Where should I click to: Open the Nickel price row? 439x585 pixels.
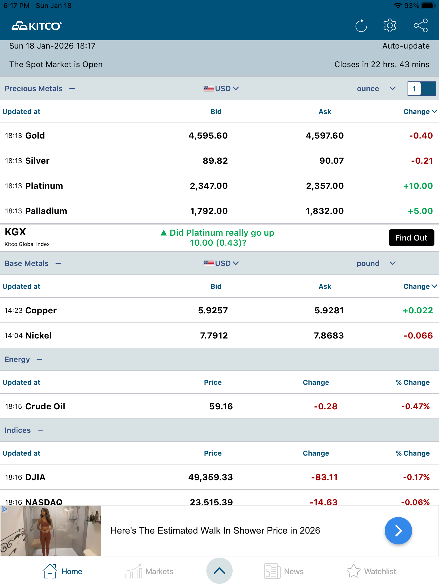219,335
